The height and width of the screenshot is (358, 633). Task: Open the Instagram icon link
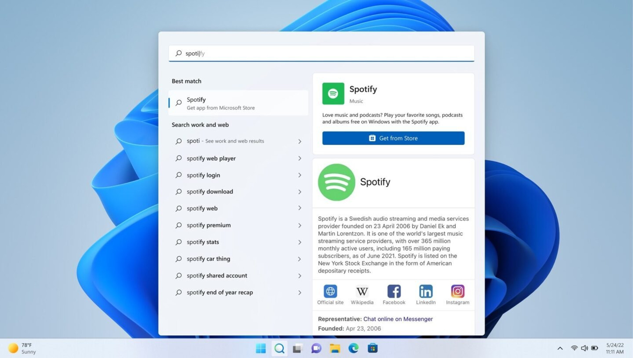click(x=458, y=291)
